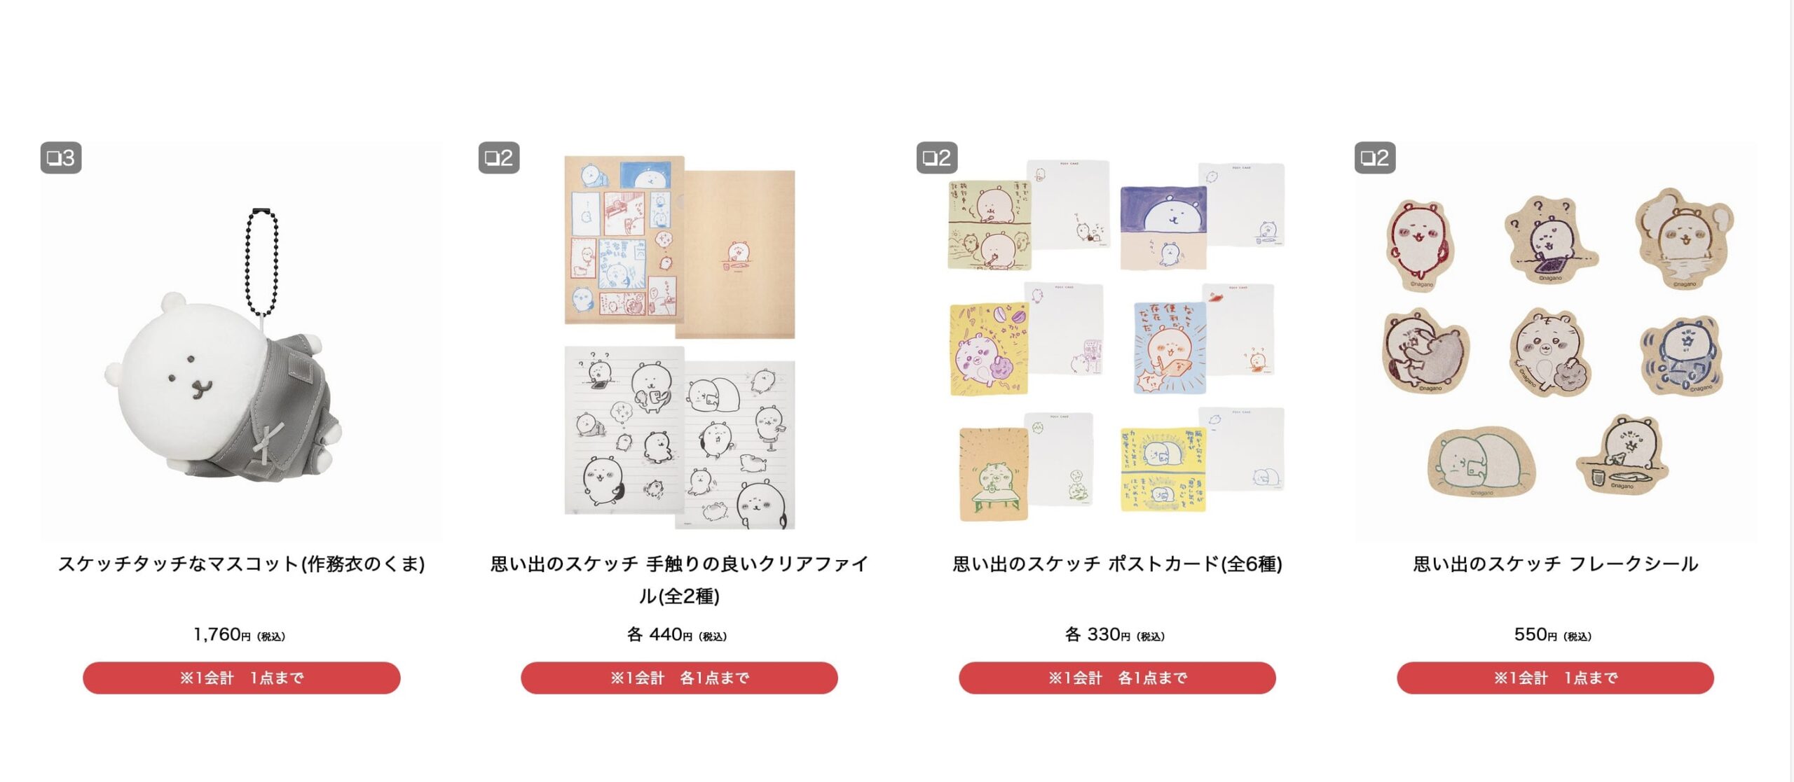Click the 2-image badge on the postcard item

click(x=937, y=158)
